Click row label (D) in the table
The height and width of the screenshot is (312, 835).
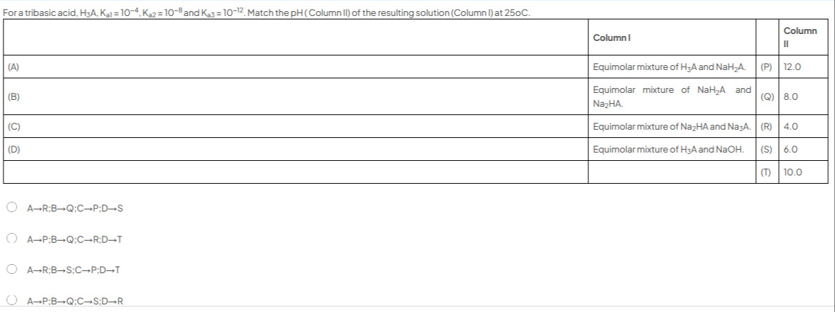coord(12,149)
